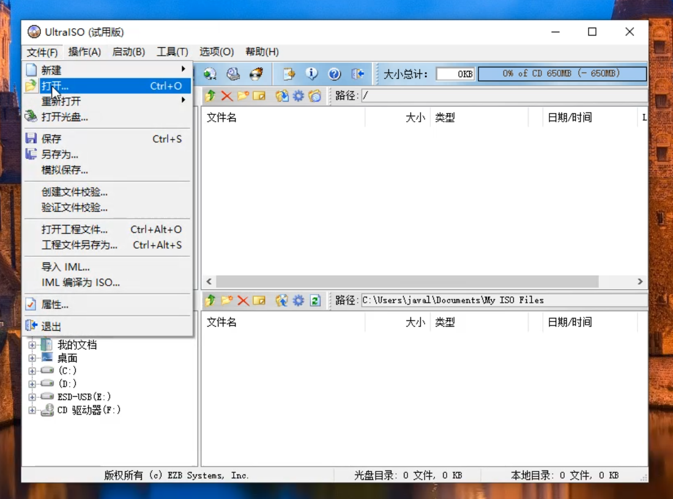Viewport: 673px width, 499px height.
Task: Click the red X delete icon in local pane toolbar
Action: (x=243, y=300)
